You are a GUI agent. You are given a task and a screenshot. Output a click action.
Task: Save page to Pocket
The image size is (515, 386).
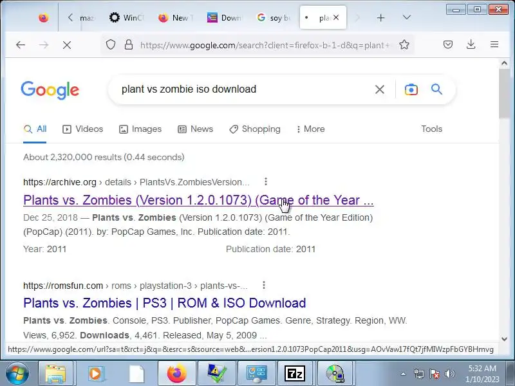[447, 44]
